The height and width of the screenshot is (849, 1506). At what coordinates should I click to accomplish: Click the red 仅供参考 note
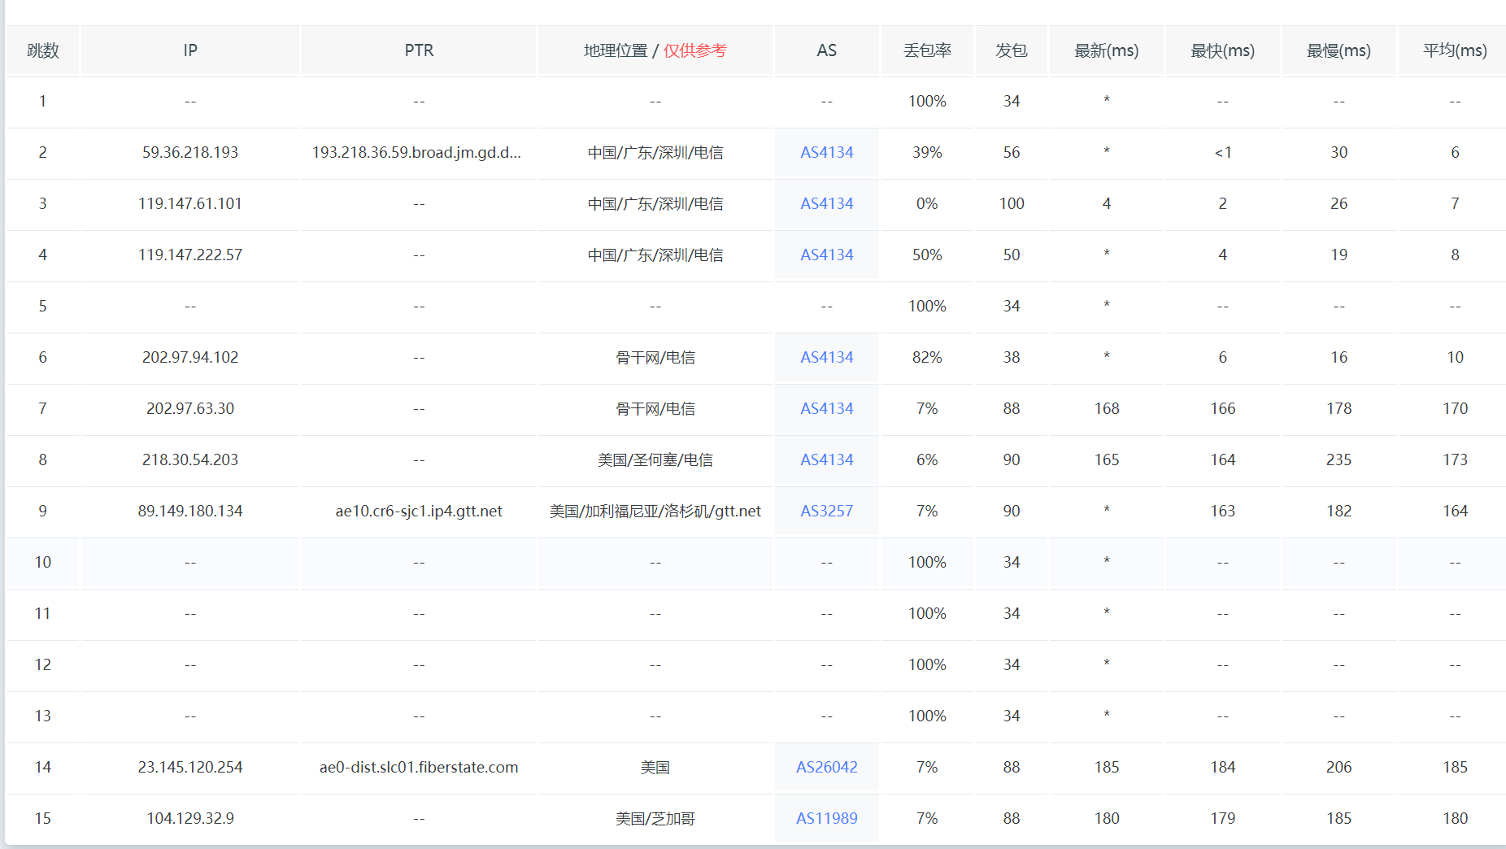(694, 50)
